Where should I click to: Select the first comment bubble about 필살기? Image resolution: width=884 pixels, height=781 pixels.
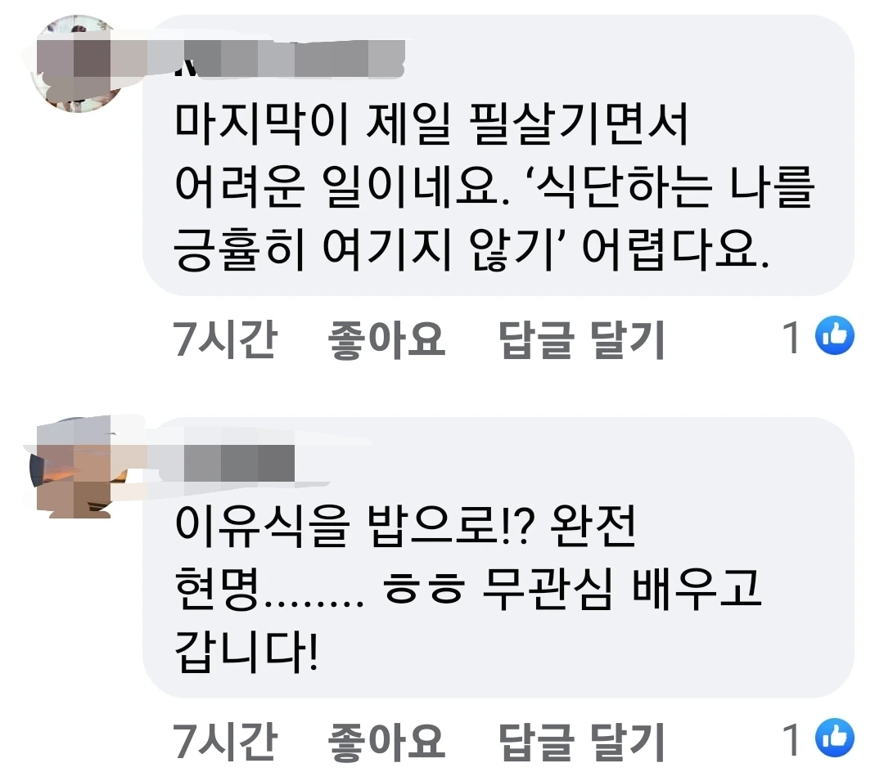[x=498, y=155]
